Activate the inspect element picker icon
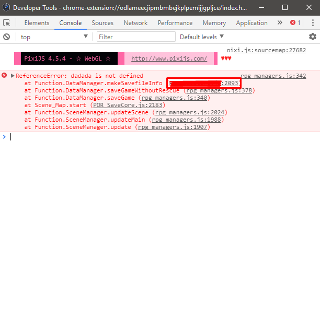This screenshot has width=320, height=318. pos(6,23)
